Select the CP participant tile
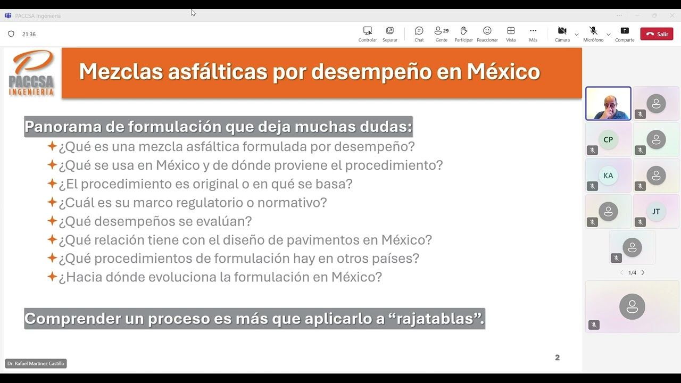The image size is (681, 383). (608, 139)
